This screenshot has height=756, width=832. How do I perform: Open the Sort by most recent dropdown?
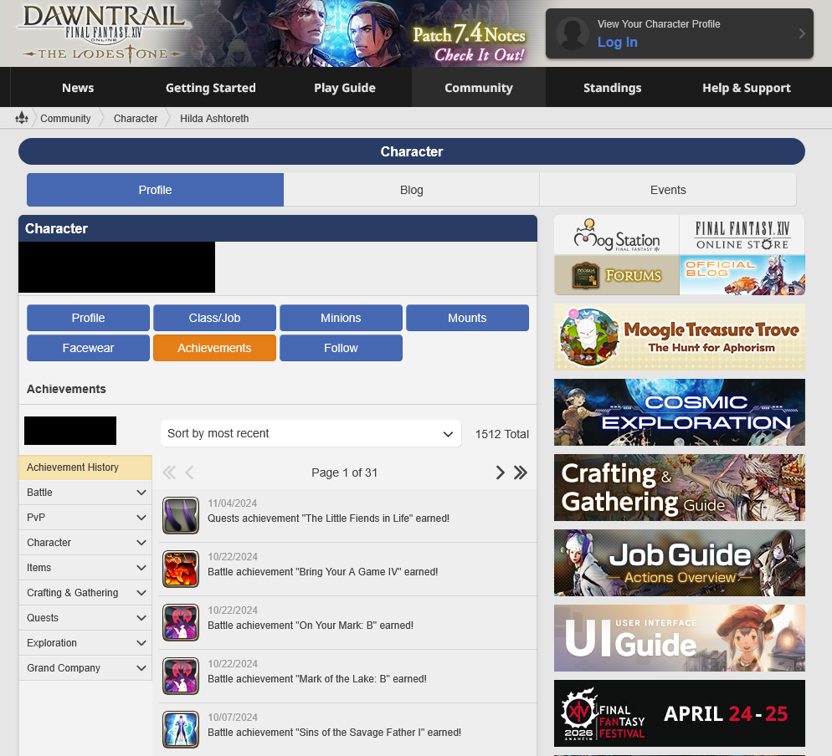[x=311, y=434]
